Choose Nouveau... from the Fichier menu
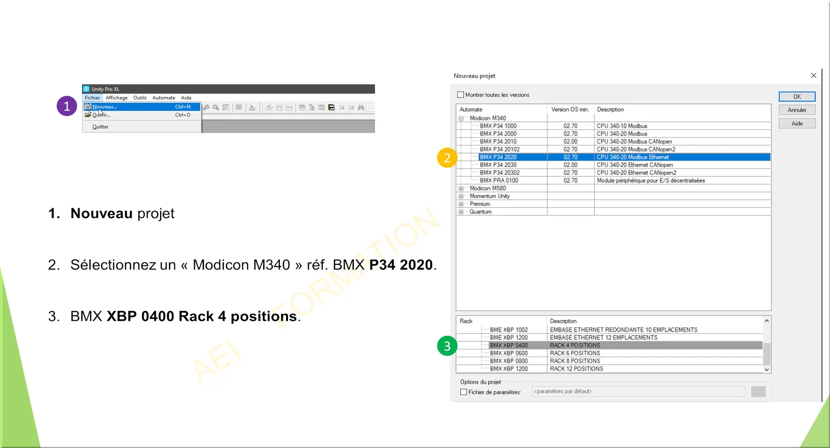Viewport: 830px width, 448px height. point(142,107)
